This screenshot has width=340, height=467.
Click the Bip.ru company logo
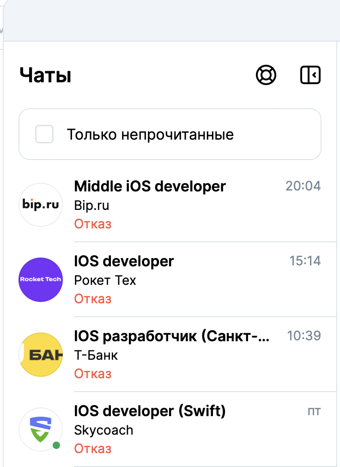click(41, 205)
